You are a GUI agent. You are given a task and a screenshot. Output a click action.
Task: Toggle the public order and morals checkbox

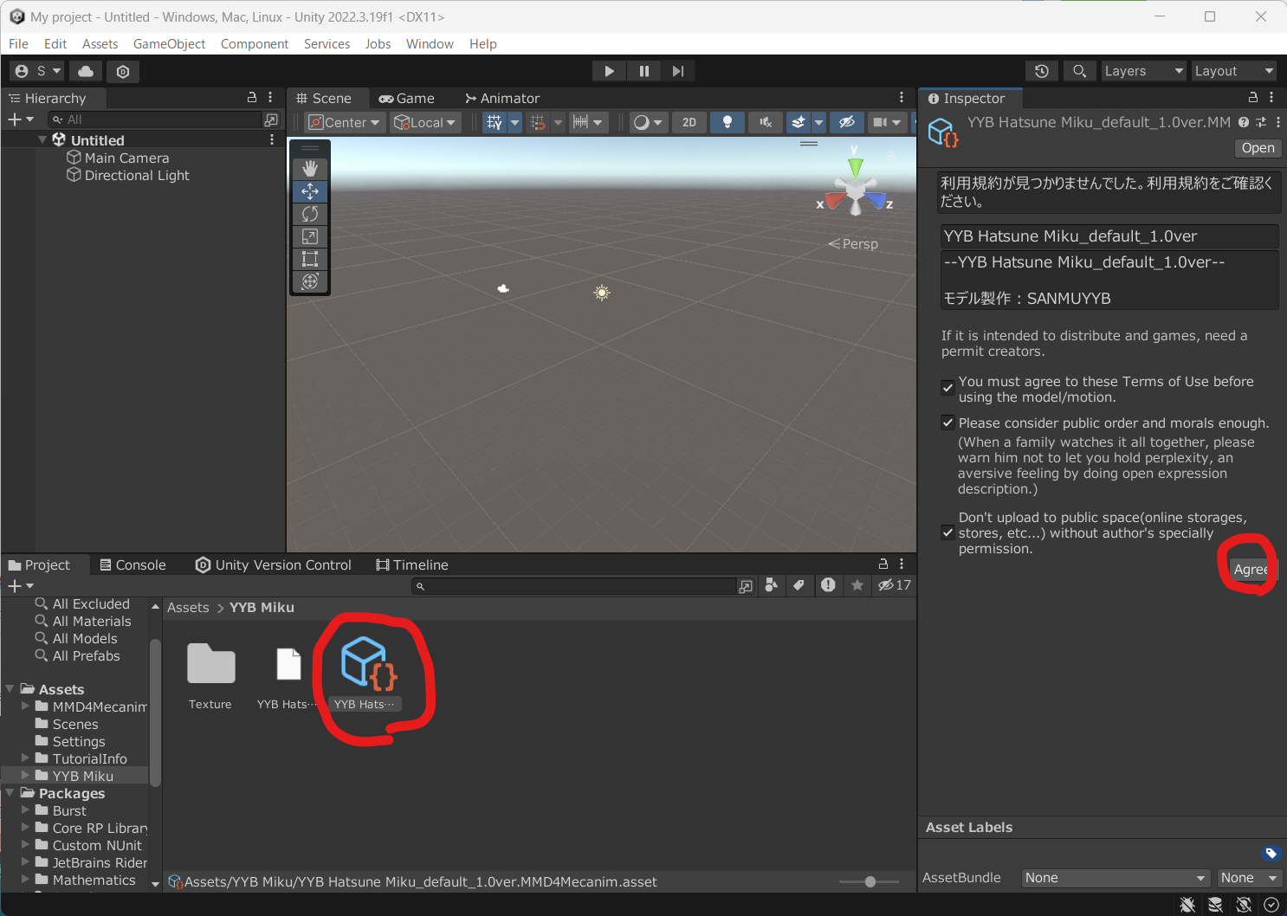947,422
